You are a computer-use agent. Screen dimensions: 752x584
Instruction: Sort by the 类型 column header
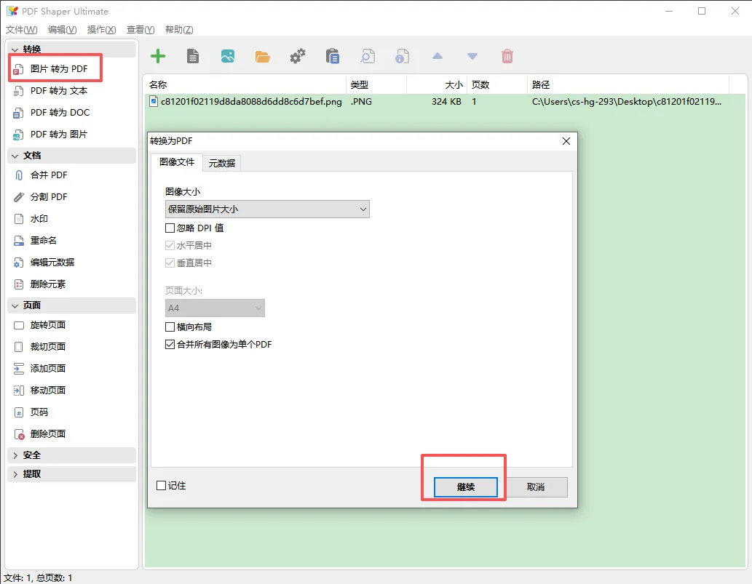pos(376,85)
